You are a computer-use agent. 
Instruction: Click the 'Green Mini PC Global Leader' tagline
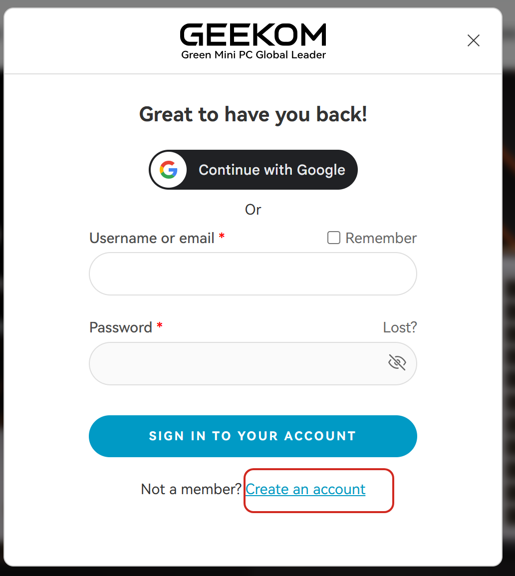(x=253, y=55)
